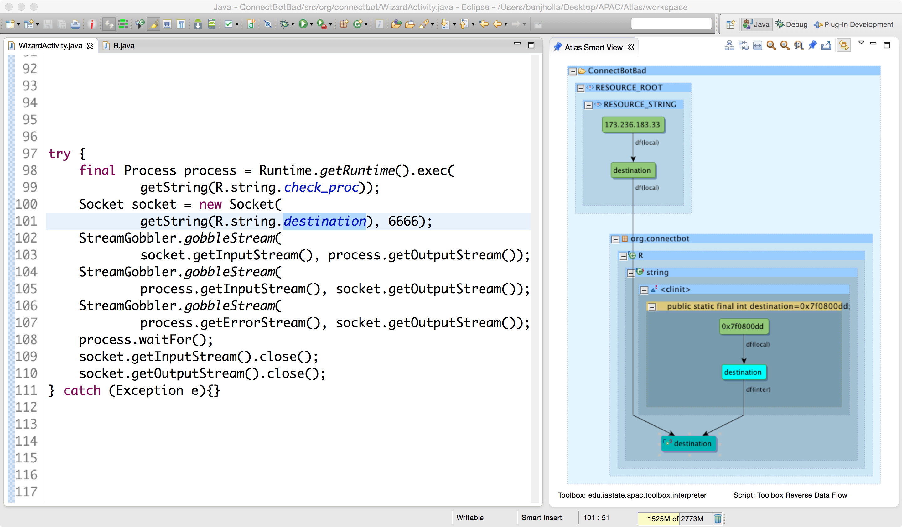902x527 pixels.
Task: Click the Print icon in toolbar
Action: pyautogui.click(x=75, y=24)
